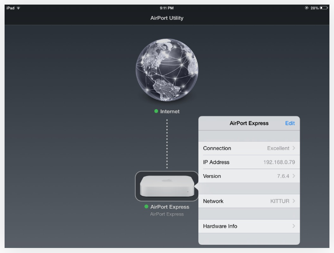
Task: Select the 192.168.0.79 address value
Action: [279, 162]
